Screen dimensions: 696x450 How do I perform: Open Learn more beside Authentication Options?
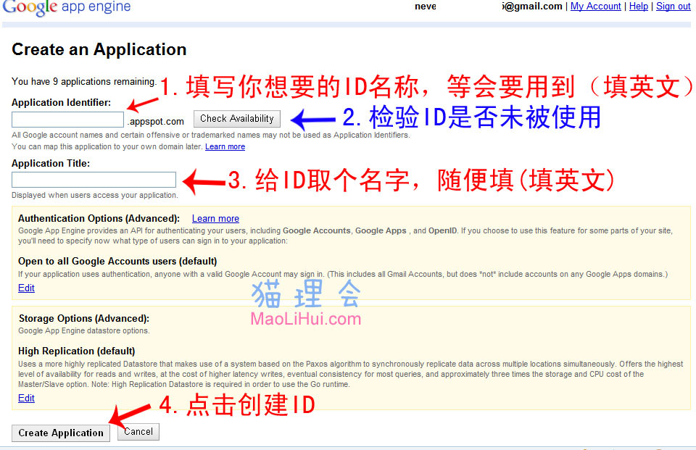[x=215, y=218]
